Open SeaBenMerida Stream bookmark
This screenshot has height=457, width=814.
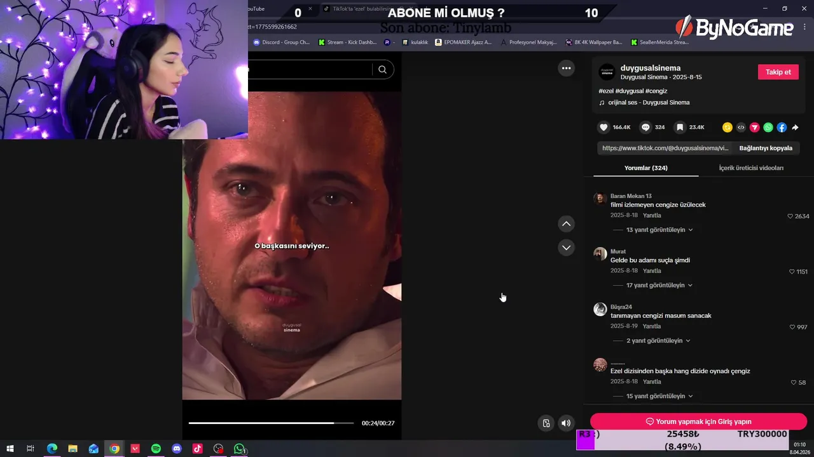659,43
